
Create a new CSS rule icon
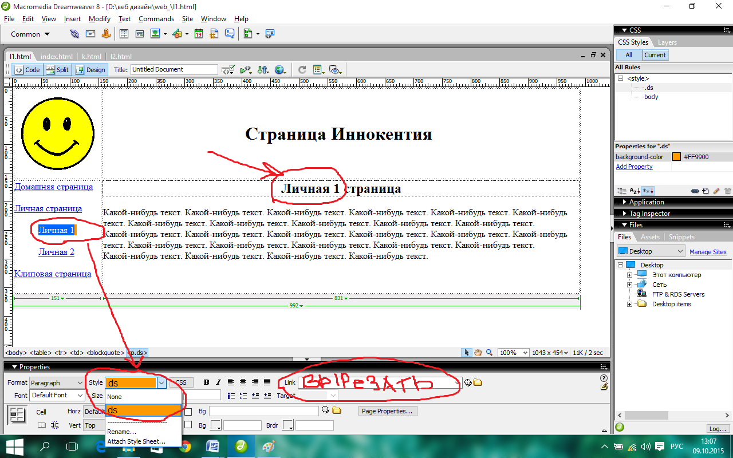pyautogui.click(x=706, y=191)
